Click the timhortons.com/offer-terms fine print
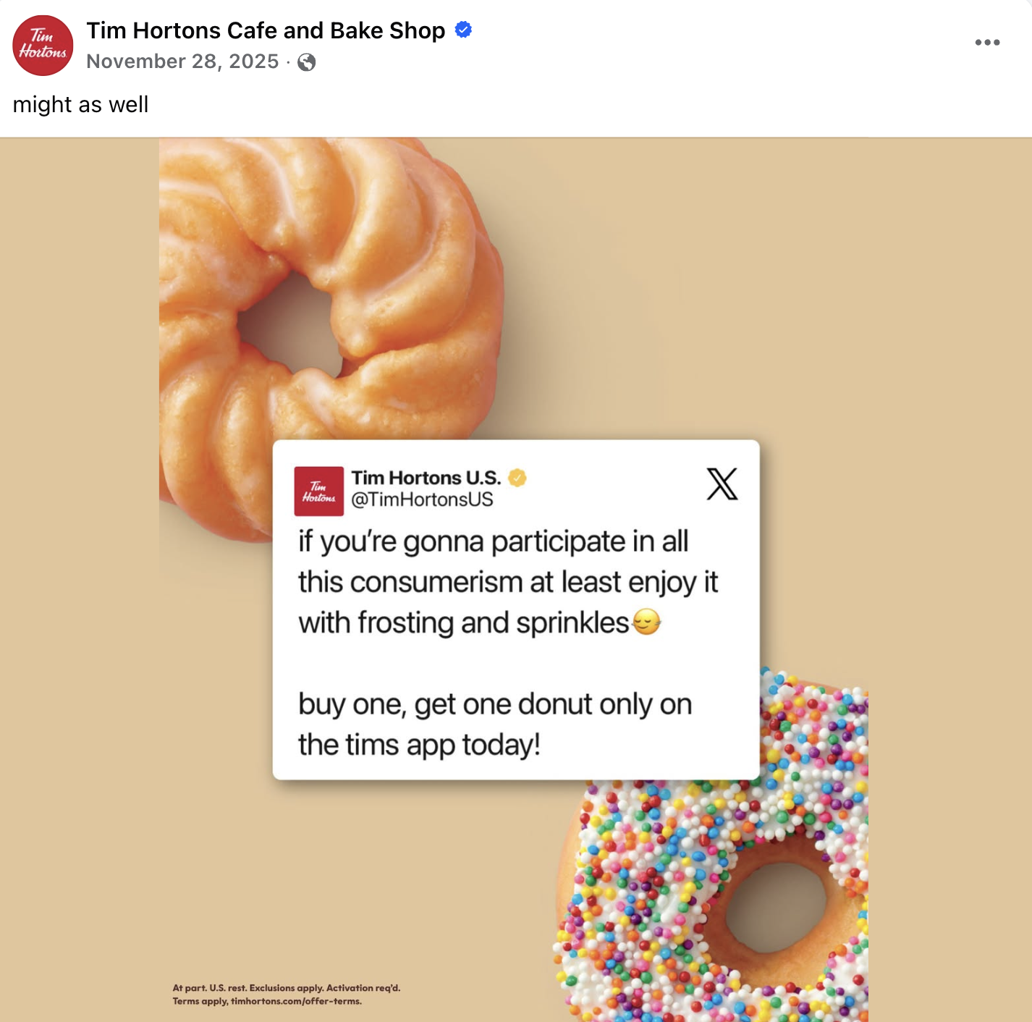The image size is (1032, 1022). pos(296,1001)
